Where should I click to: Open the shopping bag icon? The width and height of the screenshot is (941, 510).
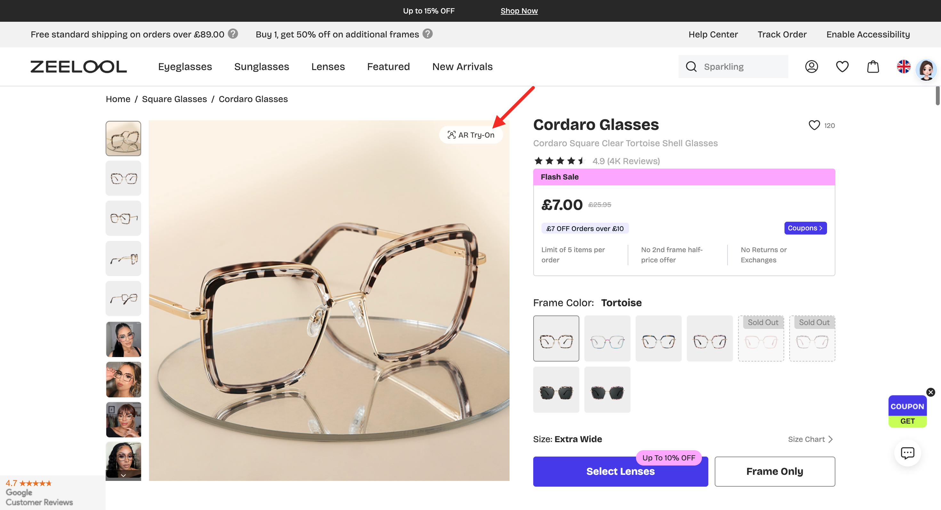[x=873, y=67]
